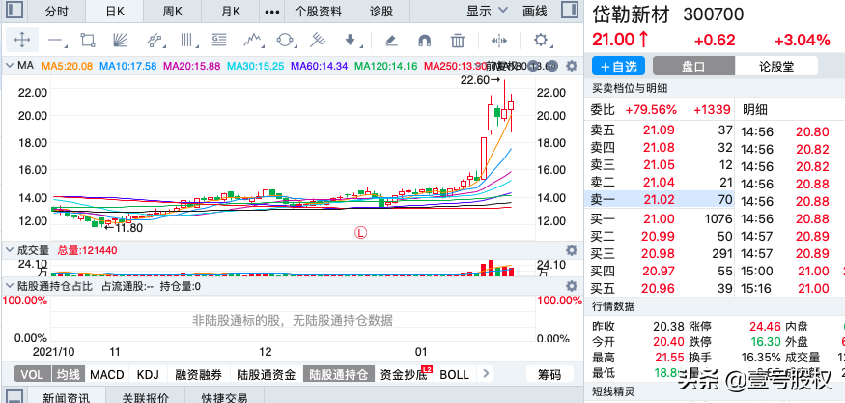Image resolution: width=845 pixels, height=403 pixels.
Task: Select the wave polyline tool
Action: coord(253,41)
